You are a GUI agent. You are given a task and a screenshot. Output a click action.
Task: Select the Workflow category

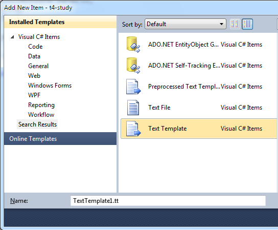(x=41, y=115)
